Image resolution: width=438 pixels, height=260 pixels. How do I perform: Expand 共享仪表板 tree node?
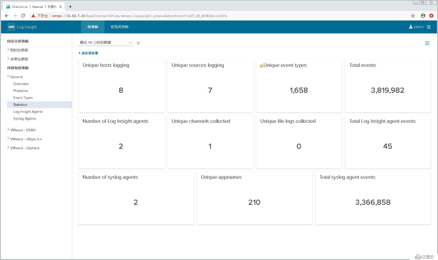coord(8,59)
